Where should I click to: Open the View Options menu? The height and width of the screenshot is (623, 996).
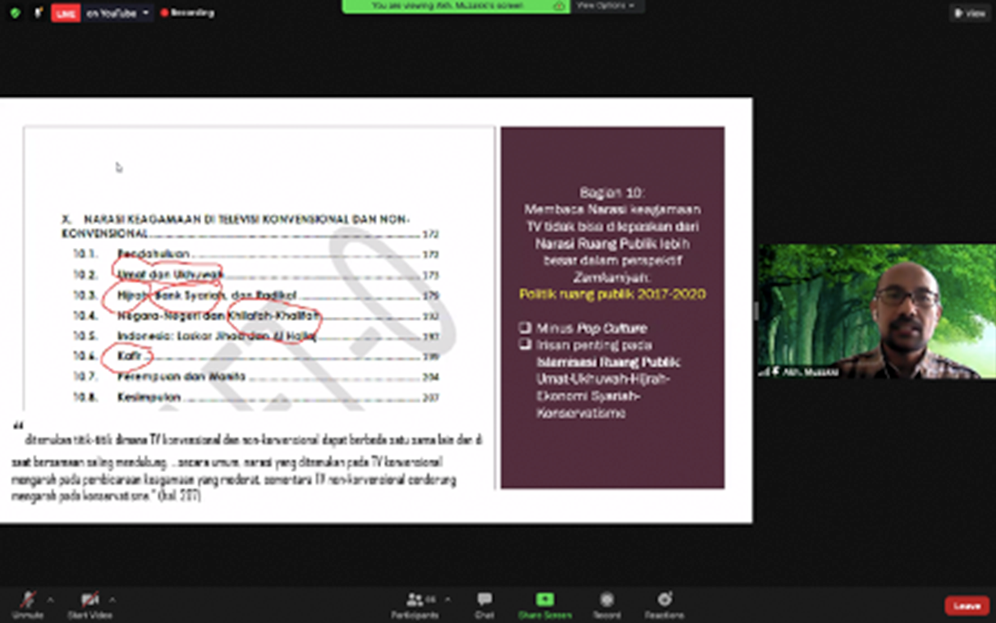pos(605,6)
